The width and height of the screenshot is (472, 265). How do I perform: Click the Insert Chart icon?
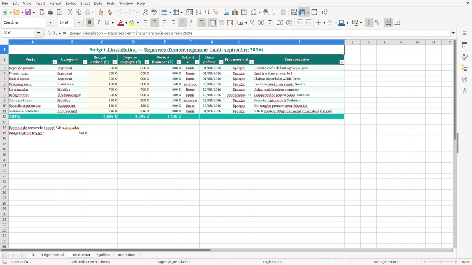(x=235, y=12)
